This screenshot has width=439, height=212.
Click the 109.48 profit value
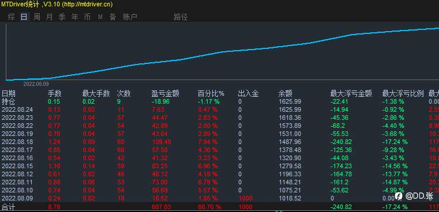161,142
